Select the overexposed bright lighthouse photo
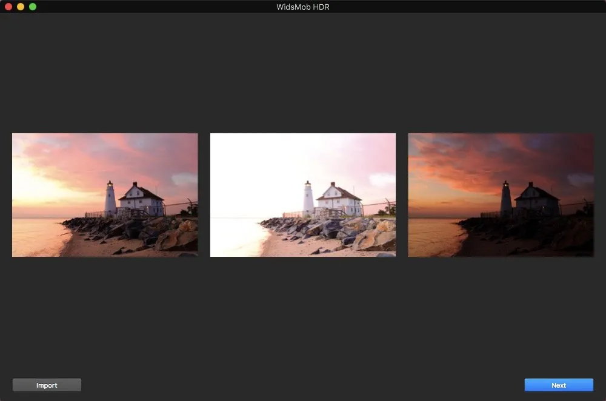 [302, 195]
